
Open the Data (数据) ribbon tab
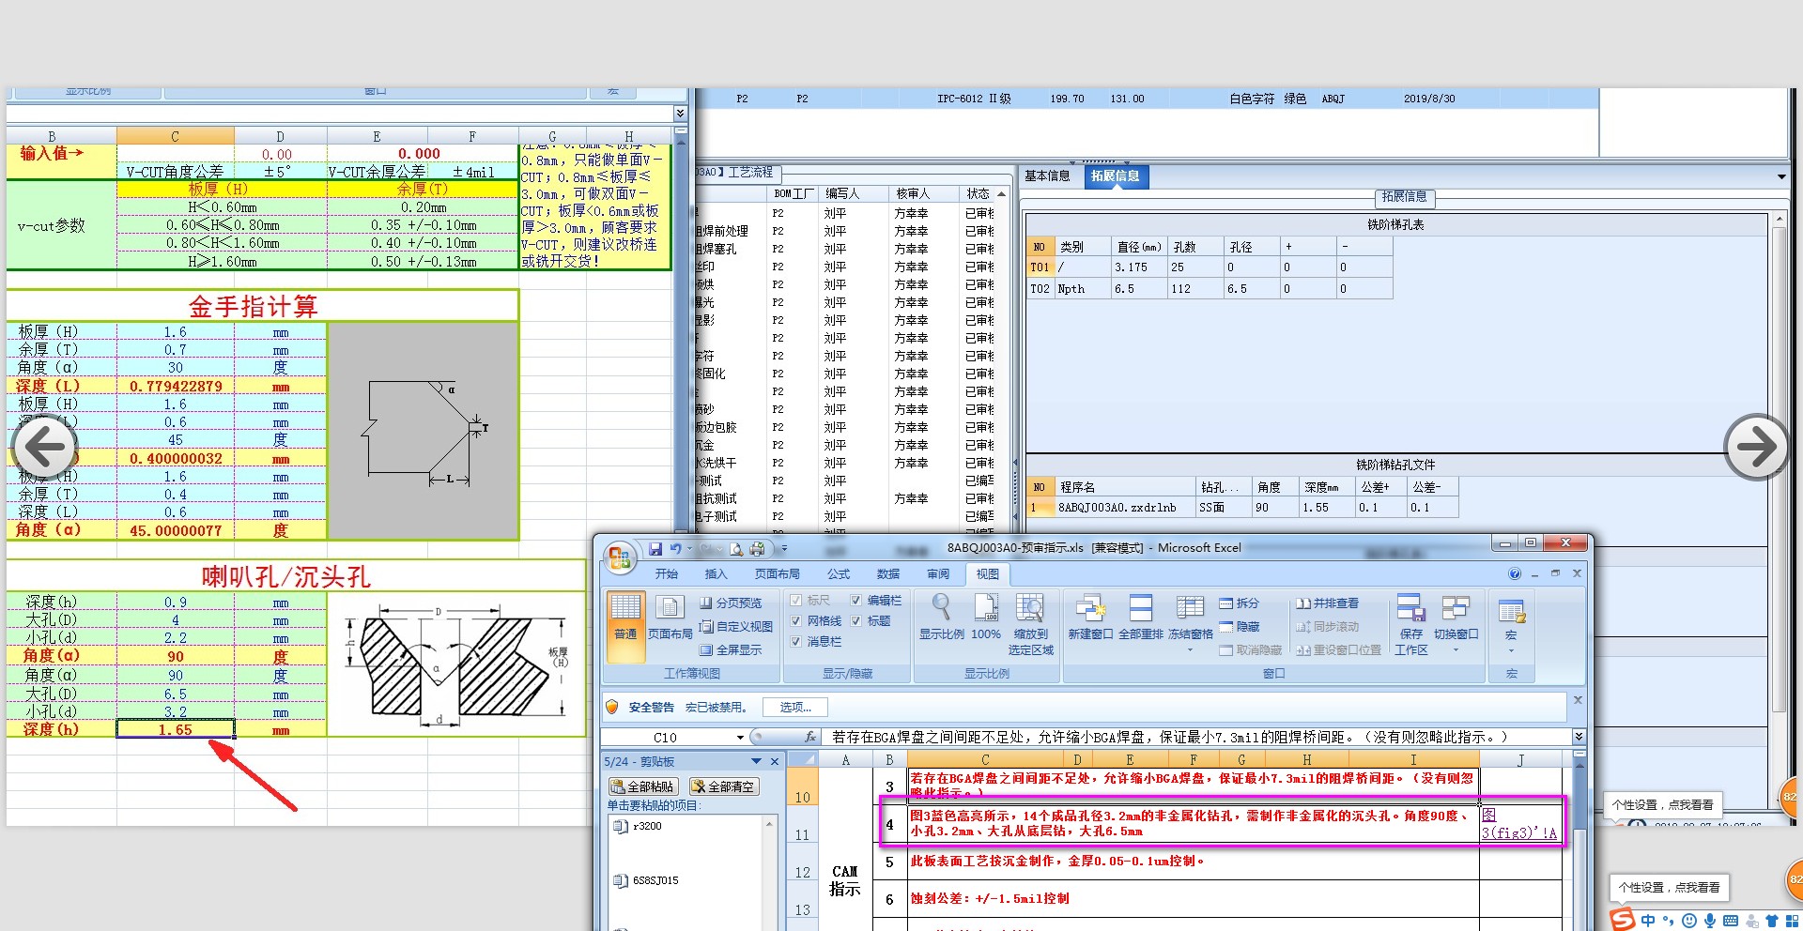pyautogui.click(x=888, y=573)
